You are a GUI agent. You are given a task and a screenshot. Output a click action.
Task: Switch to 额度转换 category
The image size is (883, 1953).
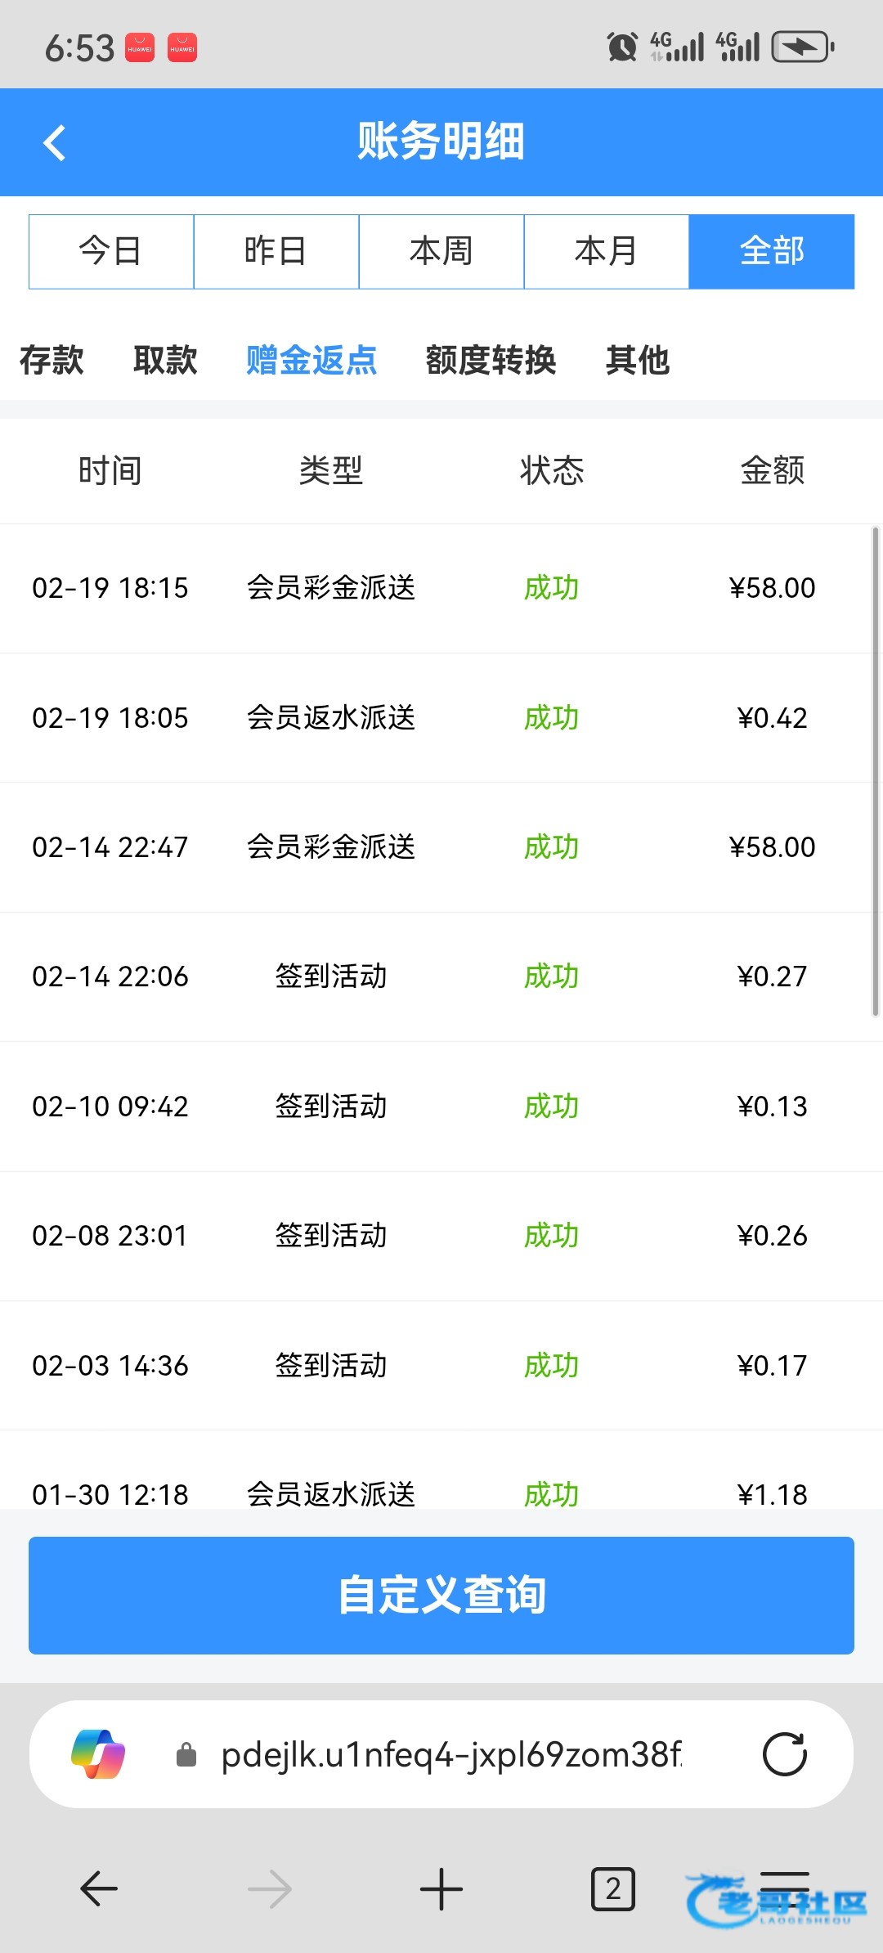[491, 360]
